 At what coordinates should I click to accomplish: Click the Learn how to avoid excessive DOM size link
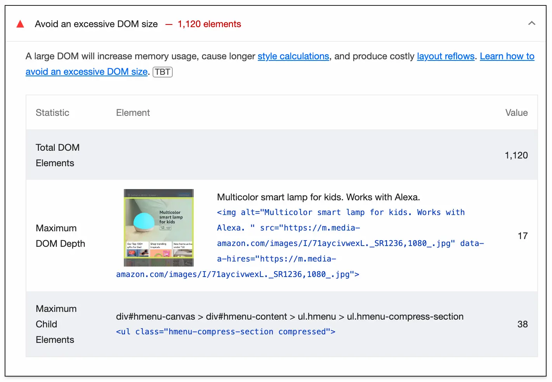tap(86, 71)
